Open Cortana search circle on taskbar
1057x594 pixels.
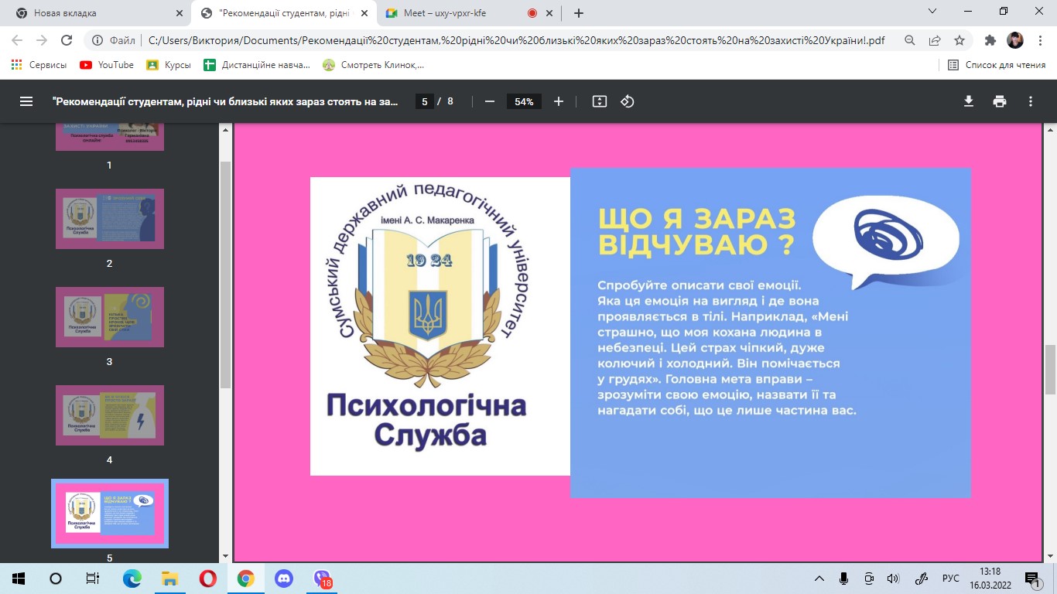[x=56, y=579]
